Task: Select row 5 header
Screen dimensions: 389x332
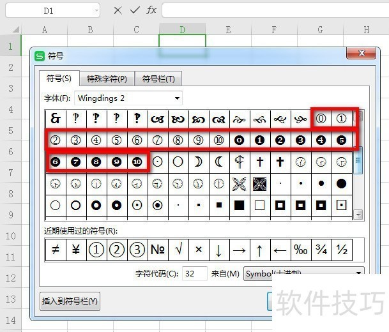Action: (x=11, y=130)
